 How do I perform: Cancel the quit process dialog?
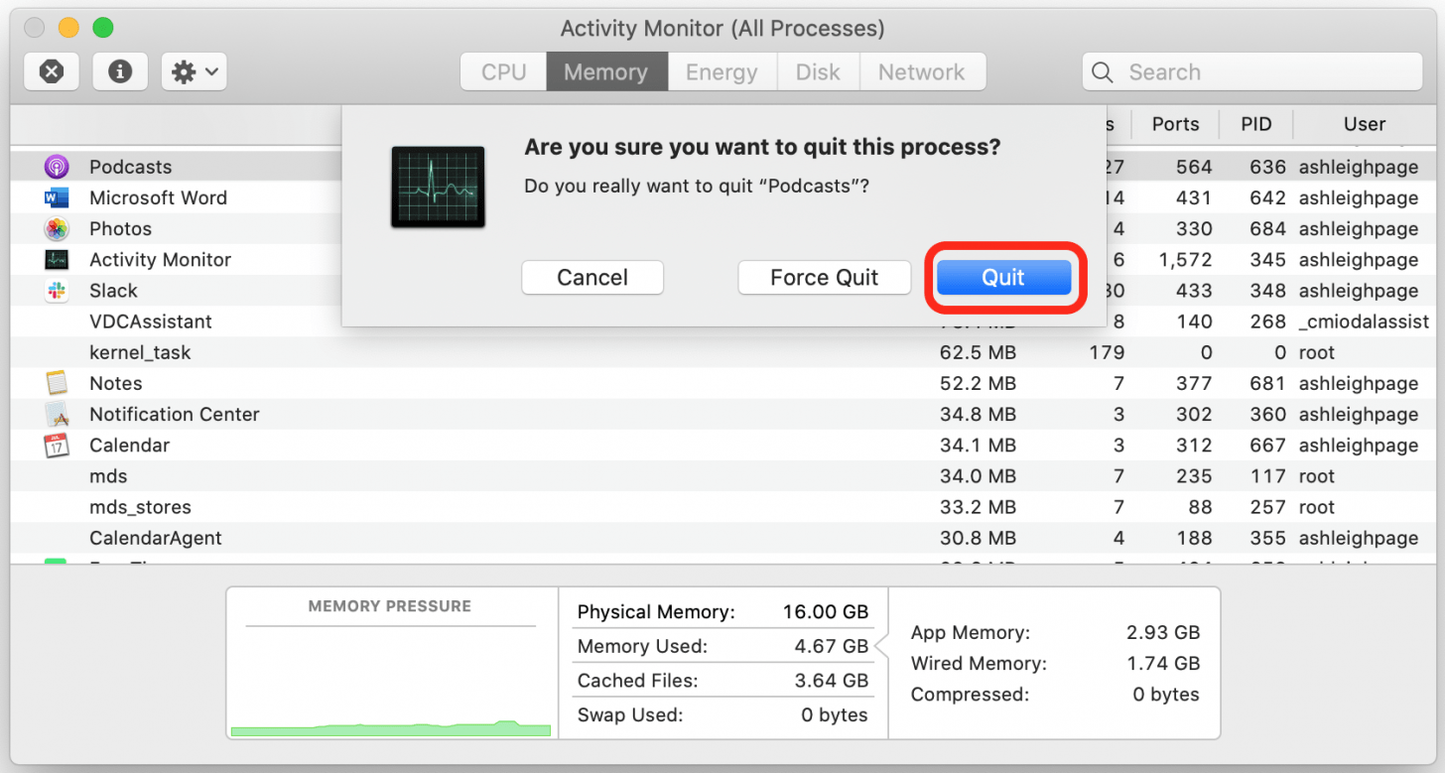tap(592, 278)
